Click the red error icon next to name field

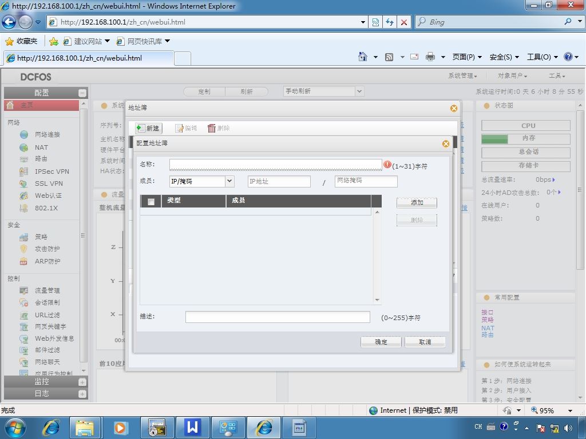(387, 164)
